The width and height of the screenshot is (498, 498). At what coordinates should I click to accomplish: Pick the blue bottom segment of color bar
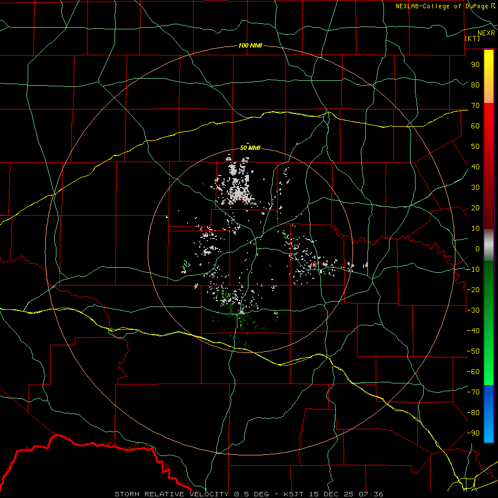coord(489,413)
